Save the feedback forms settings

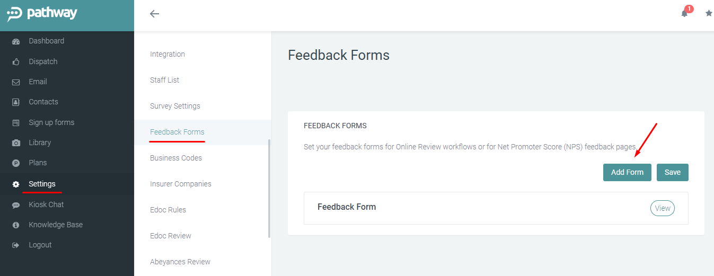[672, 172]
